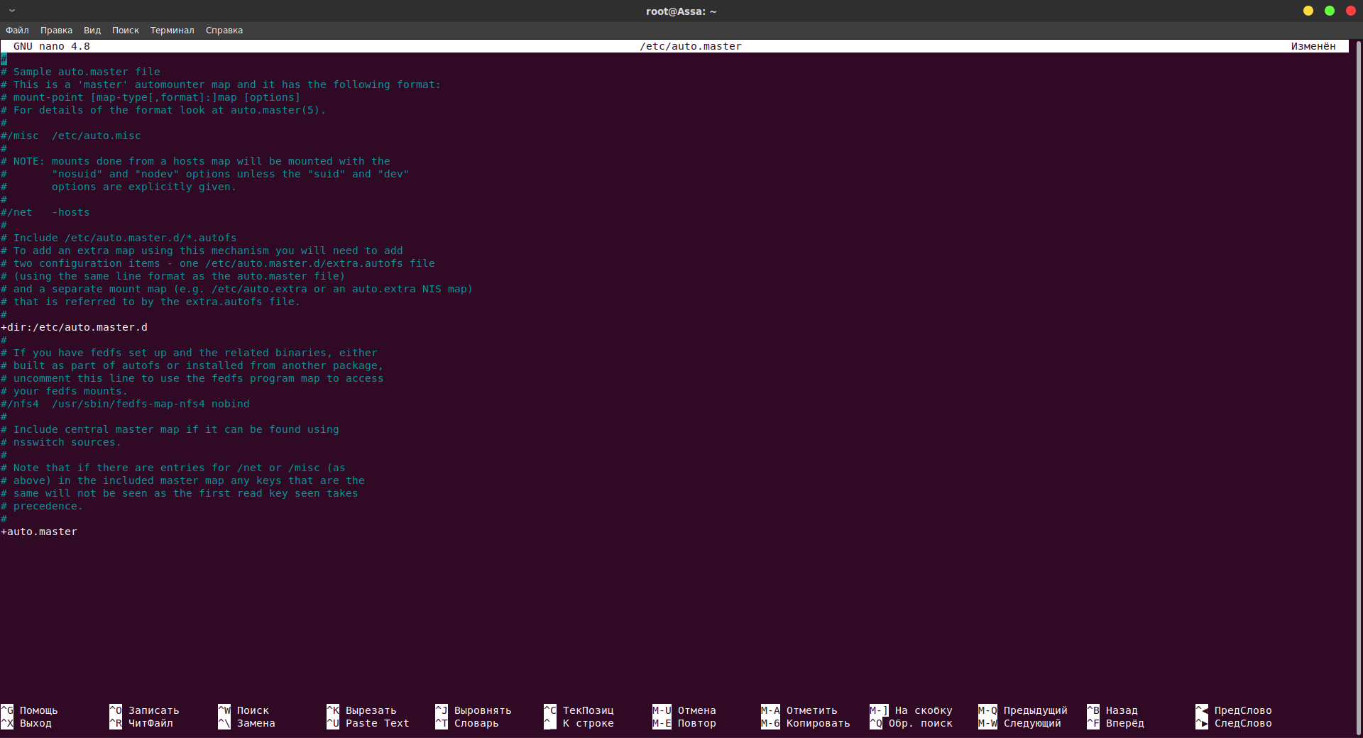Viewport: 1363px width, 738px height.
Task: Click the ^U Paste Text shortcut label
Action: click(x=368, y=723)
